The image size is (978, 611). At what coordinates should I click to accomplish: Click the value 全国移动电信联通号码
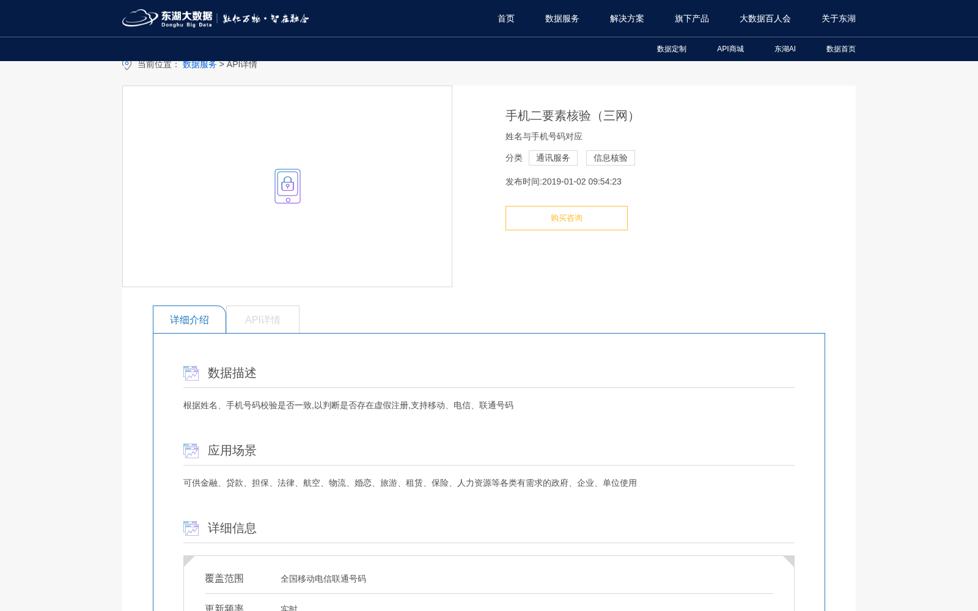[x=323, y=579]
